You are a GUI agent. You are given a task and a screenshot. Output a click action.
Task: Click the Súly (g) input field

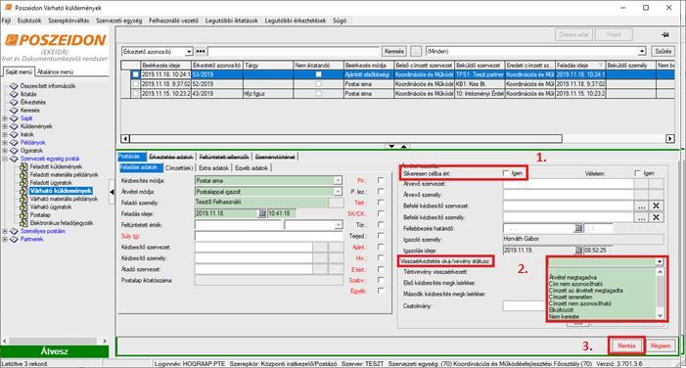click(268, 236)
